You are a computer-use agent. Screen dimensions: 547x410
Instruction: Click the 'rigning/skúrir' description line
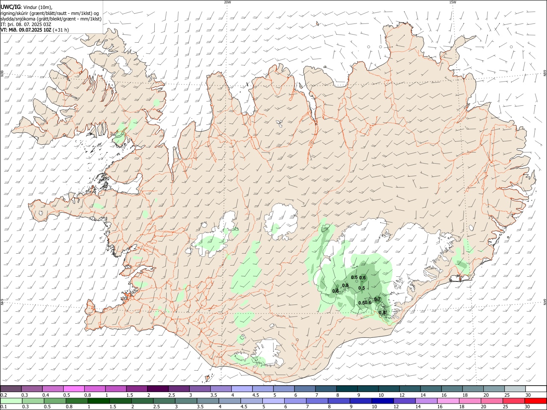click(x=50, y=13)
